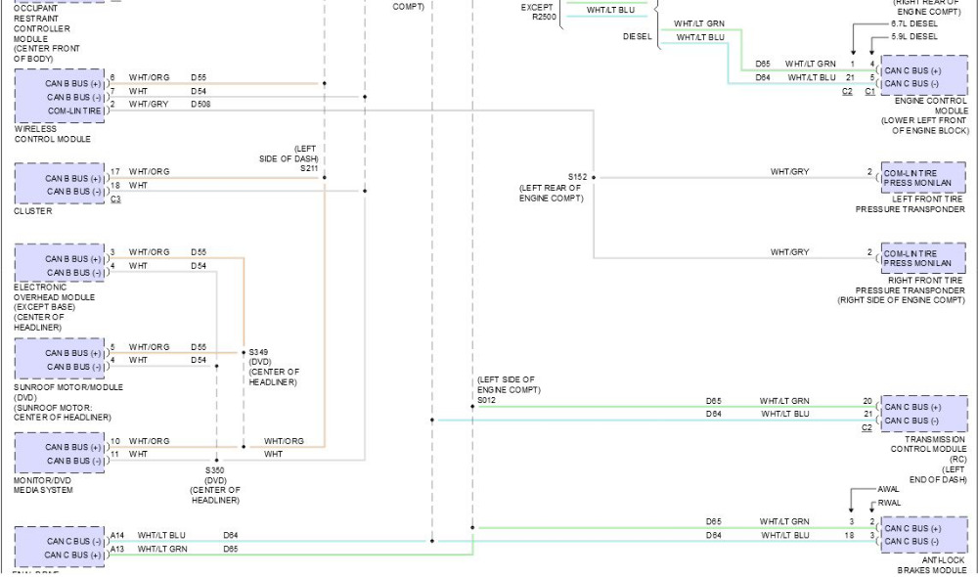Click the Electronic Overhead Module label
The width and height of the screenshot is (978, 577).
54,307
